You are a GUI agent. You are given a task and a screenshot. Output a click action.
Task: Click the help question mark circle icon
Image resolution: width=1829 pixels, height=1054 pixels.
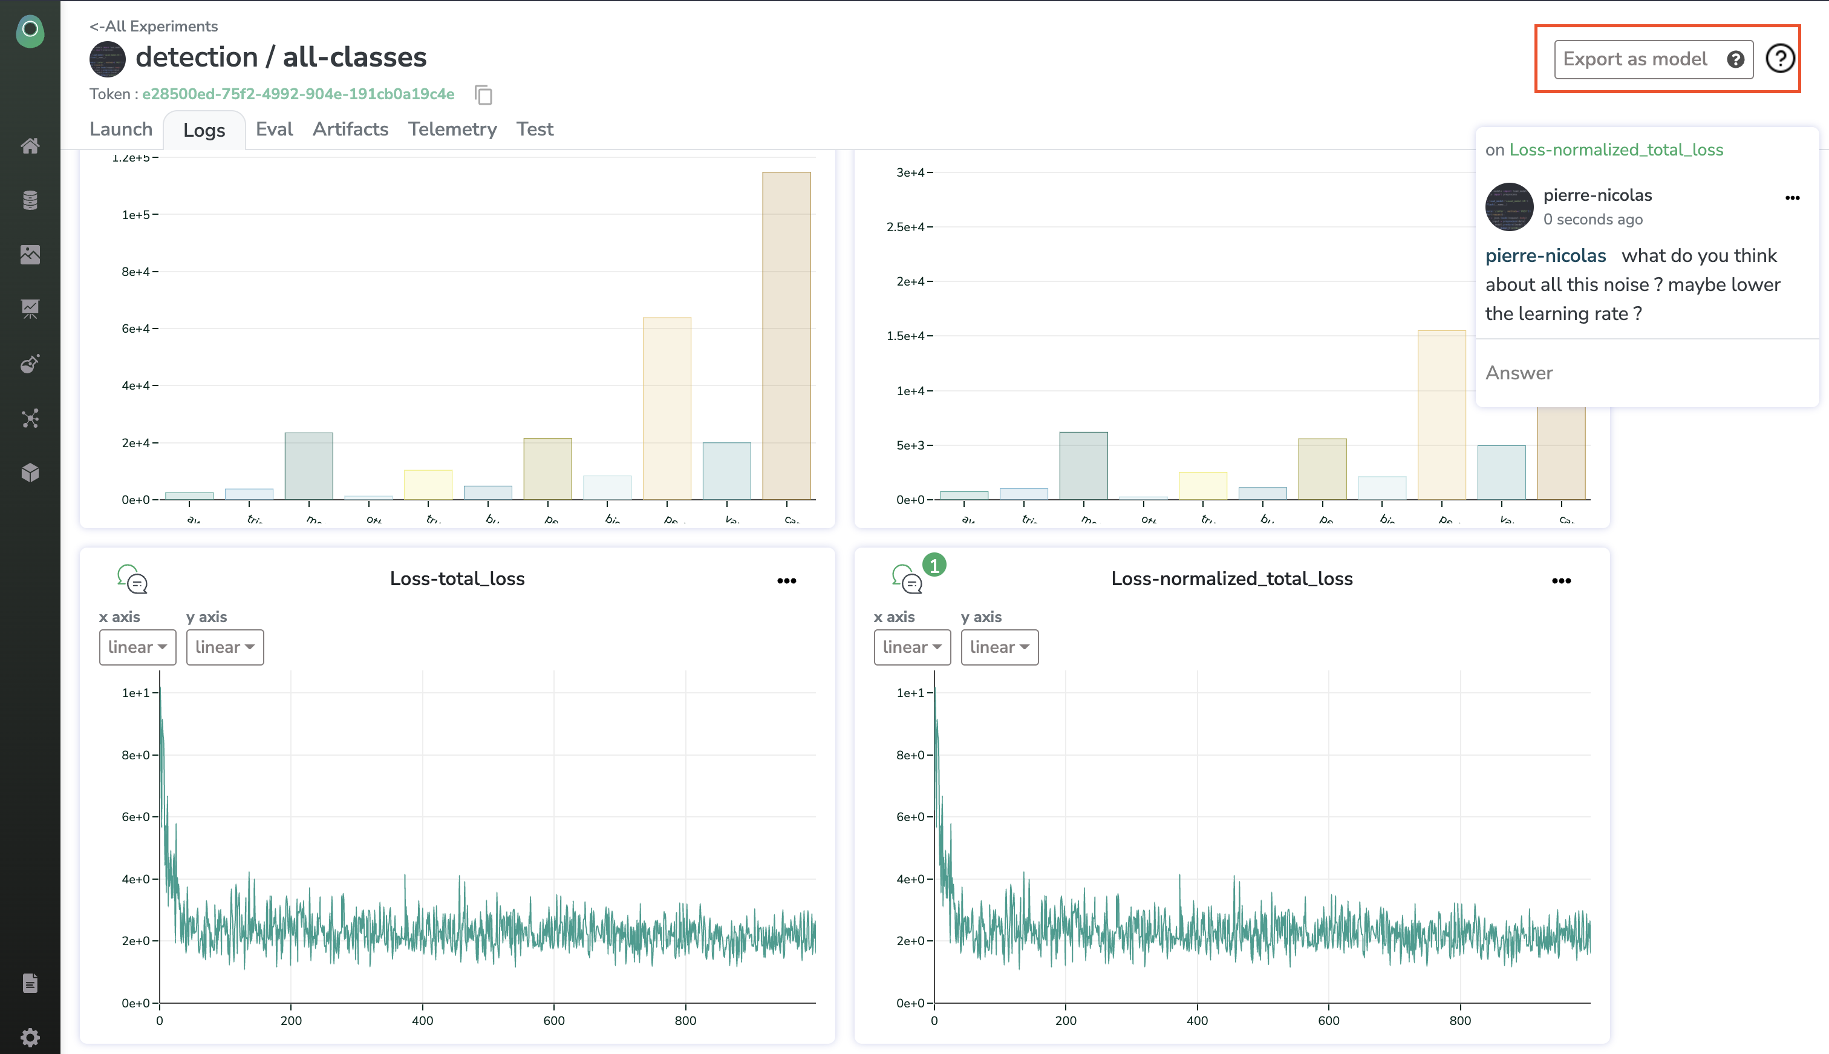pos(1780,59)
